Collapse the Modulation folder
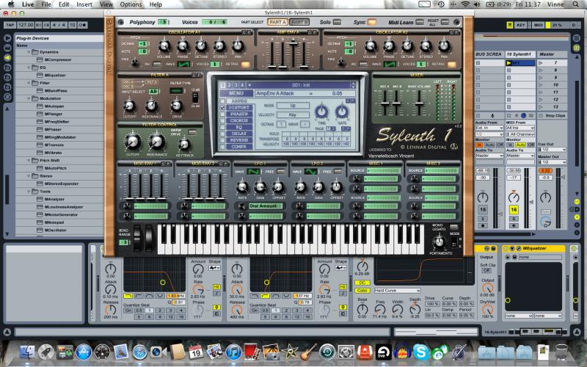This screenshot has width=587, height=367. pyautogui.click(x=29, y=98)
